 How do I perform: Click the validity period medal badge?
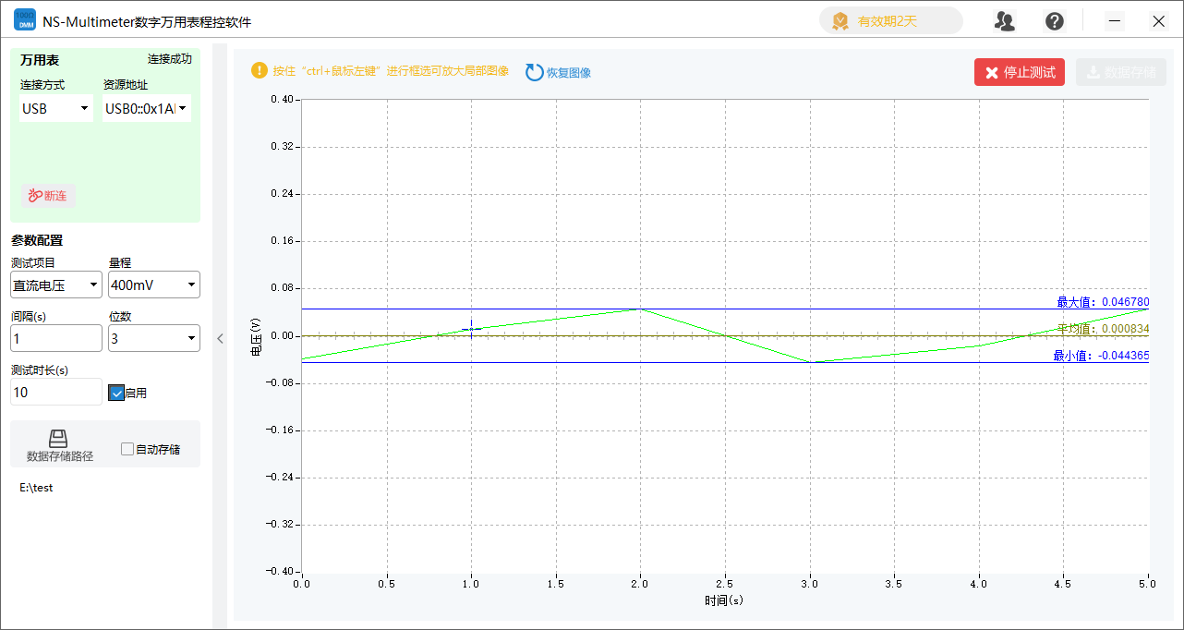click(x=840, y=21)
